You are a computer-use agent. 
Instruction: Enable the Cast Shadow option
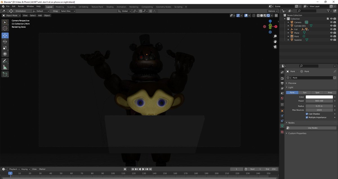[307, 114]
